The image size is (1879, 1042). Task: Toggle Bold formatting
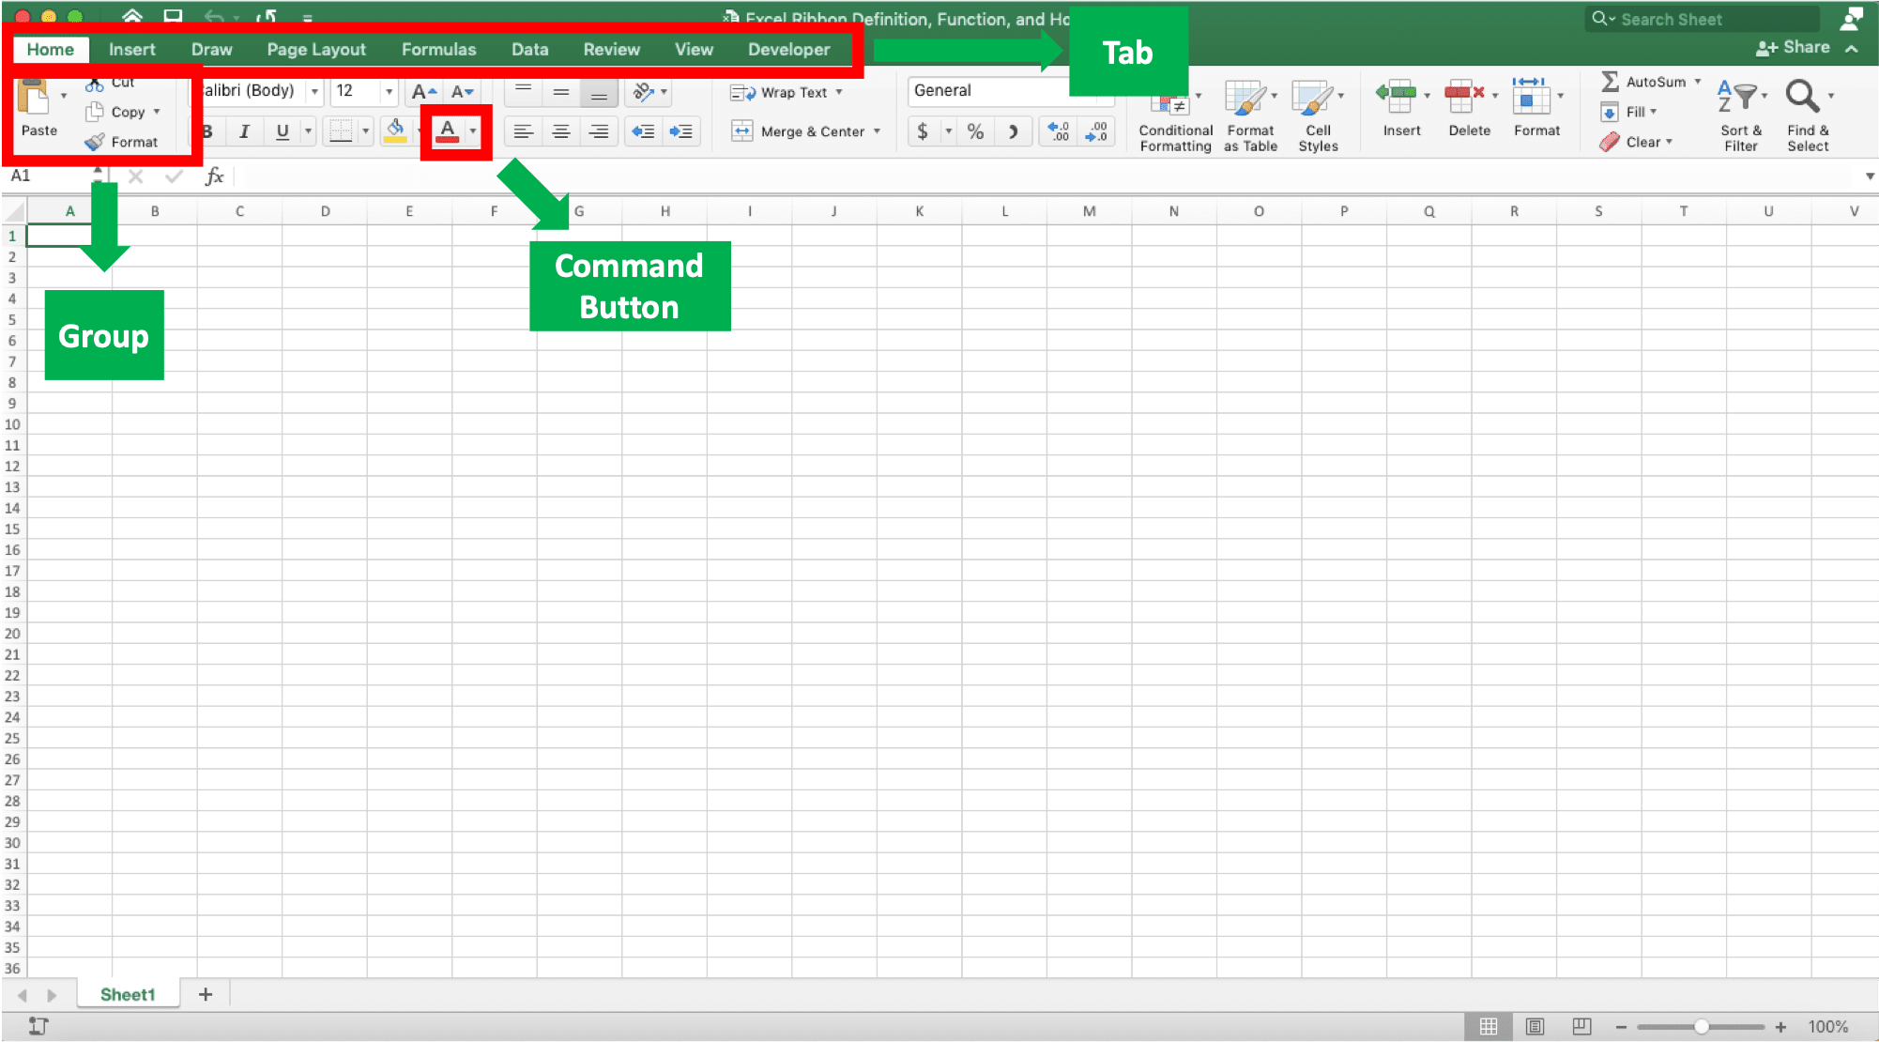tap(207, 131)
